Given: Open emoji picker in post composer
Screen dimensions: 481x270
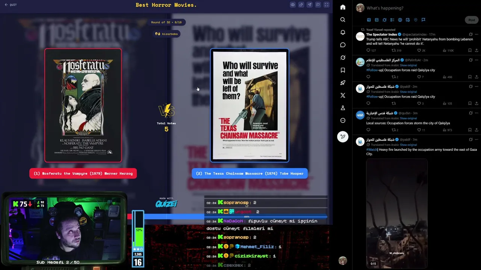Looking at the screenshot, I should click(x=400, y=20).
